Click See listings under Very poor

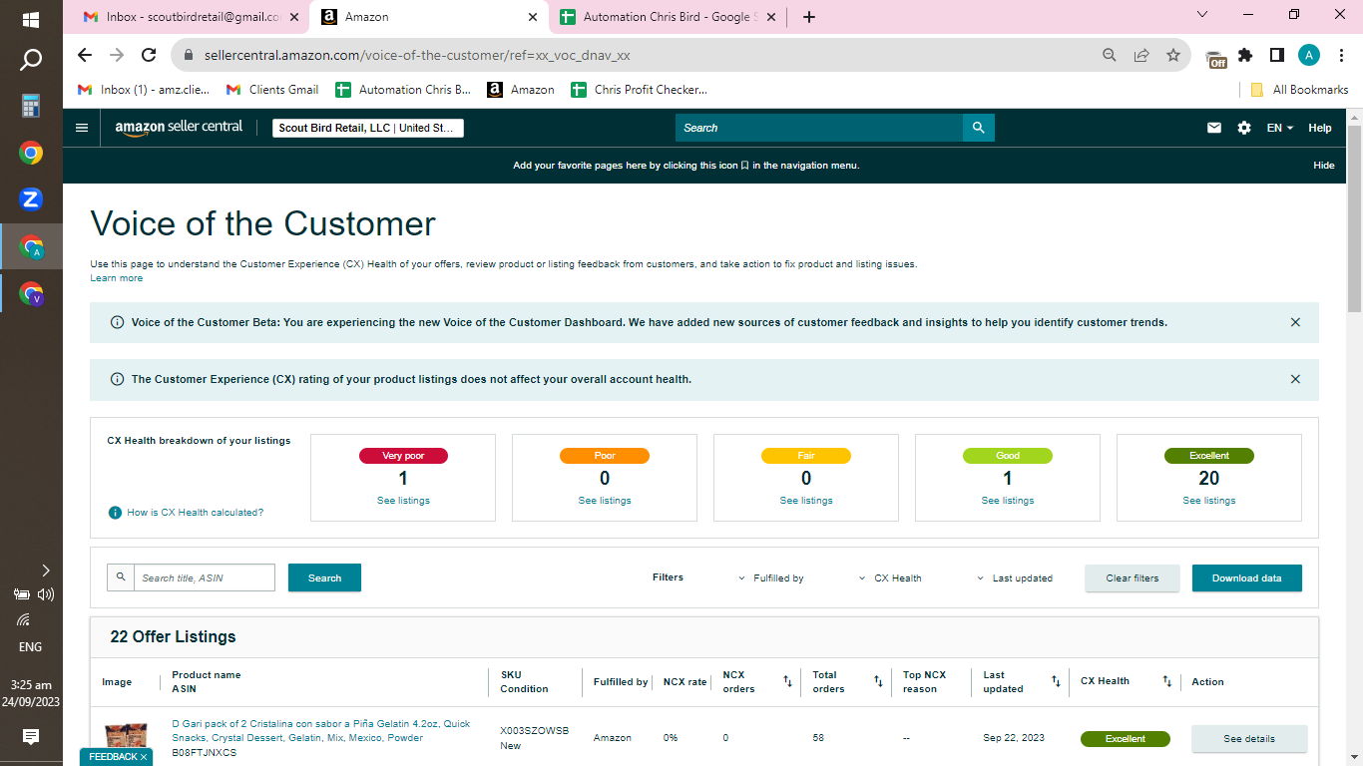pyautogui.click(x=403, y=501)
